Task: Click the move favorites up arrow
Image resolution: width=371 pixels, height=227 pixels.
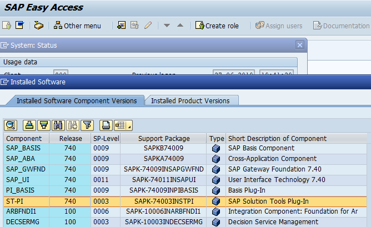Action: pos(179,26)
